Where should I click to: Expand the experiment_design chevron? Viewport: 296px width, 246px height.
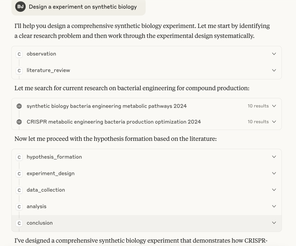pos(274,173)
